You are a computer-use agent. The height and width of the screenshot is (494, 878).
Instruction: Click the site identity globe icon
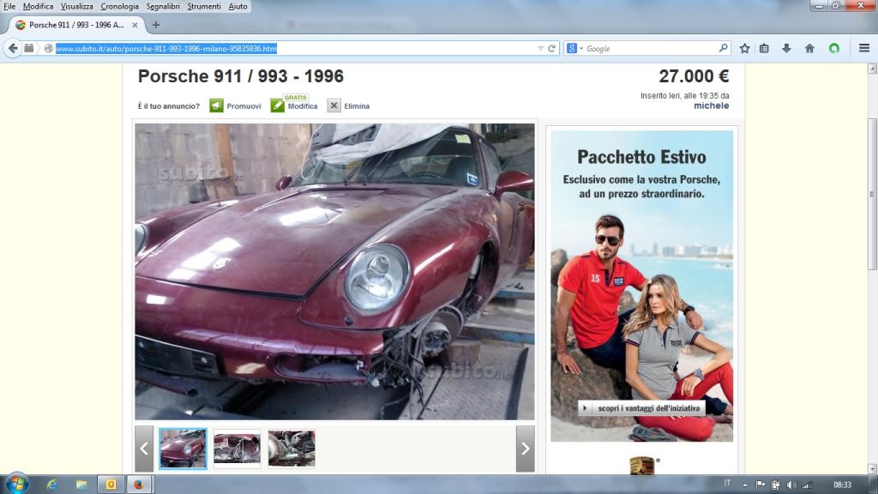(x=49, y=49)
